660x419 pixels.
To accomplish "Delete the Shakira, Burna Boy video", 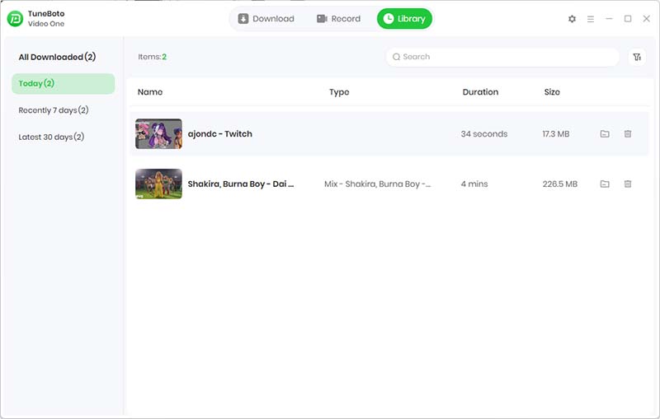I will (x=628, y=184).
